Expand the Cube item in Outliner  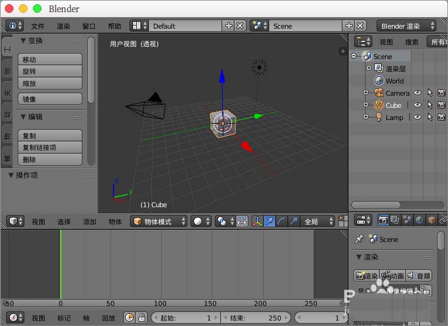366,105
